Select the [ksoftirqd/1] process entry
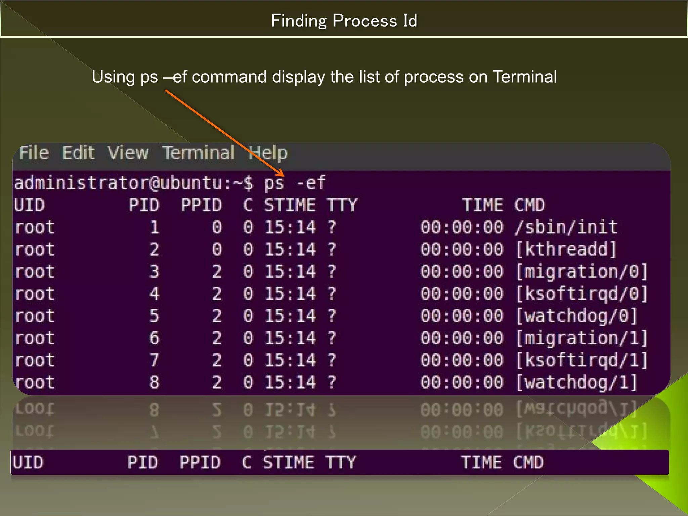The image size is (688, 516). [581, 360]
